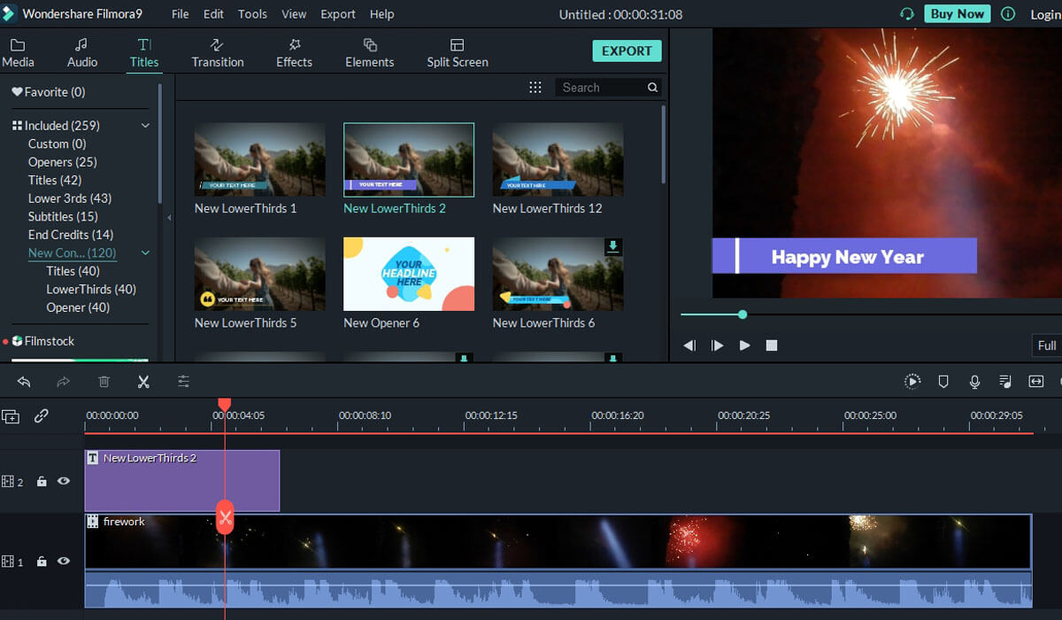
Task: Hide track 2 with eye icon
Action: 64,482
